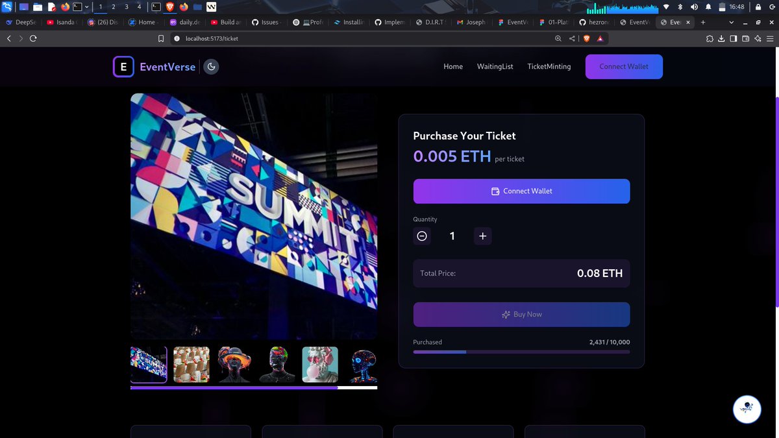
Task: Click the 0.005 ETH price text
Action: [452, 156]
